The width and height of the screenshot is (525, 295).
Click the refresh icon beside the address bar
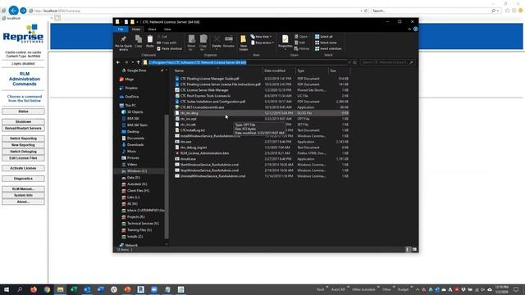tap(355, 62)
